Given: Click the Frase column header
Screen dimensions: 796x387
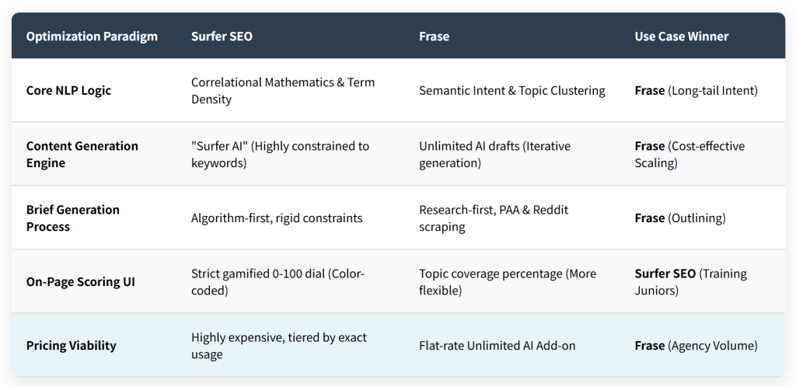Looking at the screenshot, I should (x=434, y=37).
